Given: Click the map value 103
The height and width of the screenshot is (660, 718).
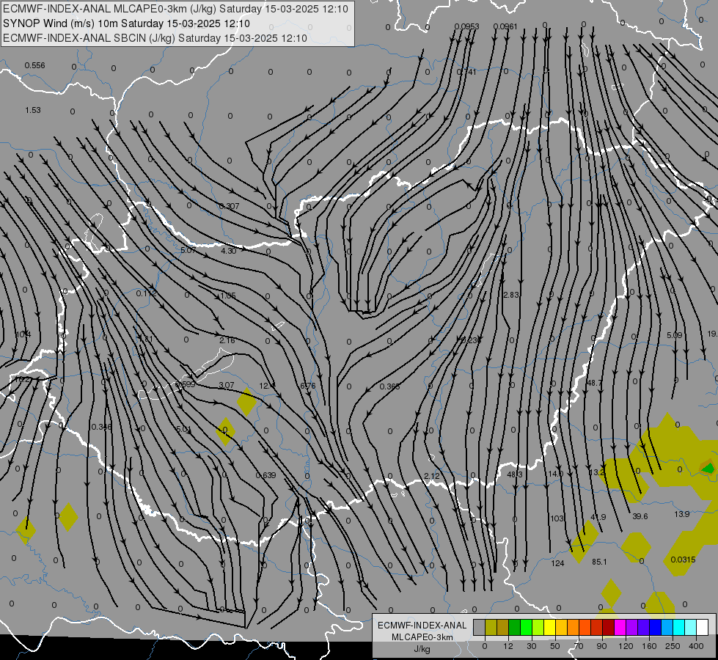Looking at the screenshot, I should (x=557, y=518).
